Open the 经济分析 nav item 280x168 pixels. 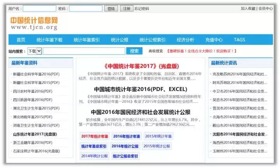(x=185, y=40)
